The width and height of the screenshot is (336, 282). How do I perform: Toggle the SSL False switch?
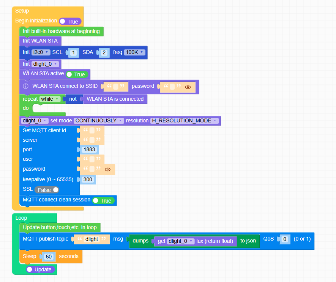(47, 190)
